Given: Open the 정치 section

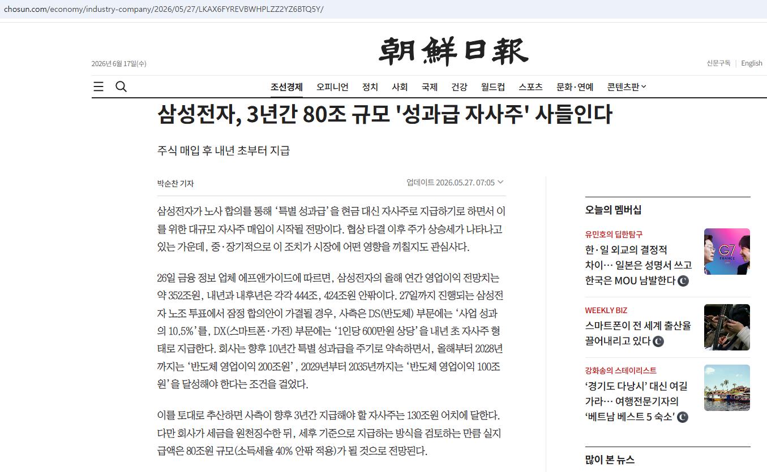Looking at the screenshot, I should (x=370, y=87).
